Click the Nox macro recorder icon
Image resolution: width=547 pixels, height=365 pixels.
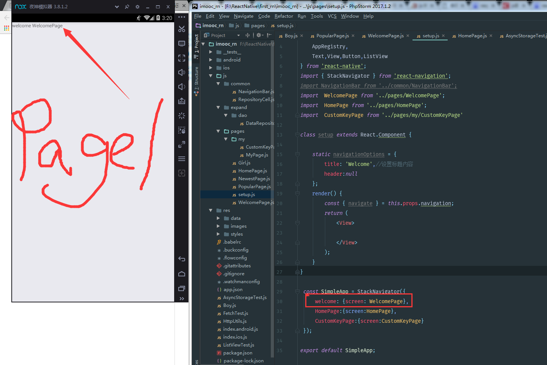point(182,130)
